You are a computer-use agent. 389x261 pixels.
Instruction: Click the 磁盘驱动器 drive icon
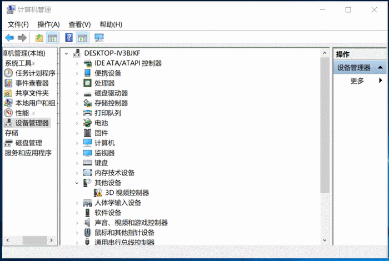tap(87, 94)
